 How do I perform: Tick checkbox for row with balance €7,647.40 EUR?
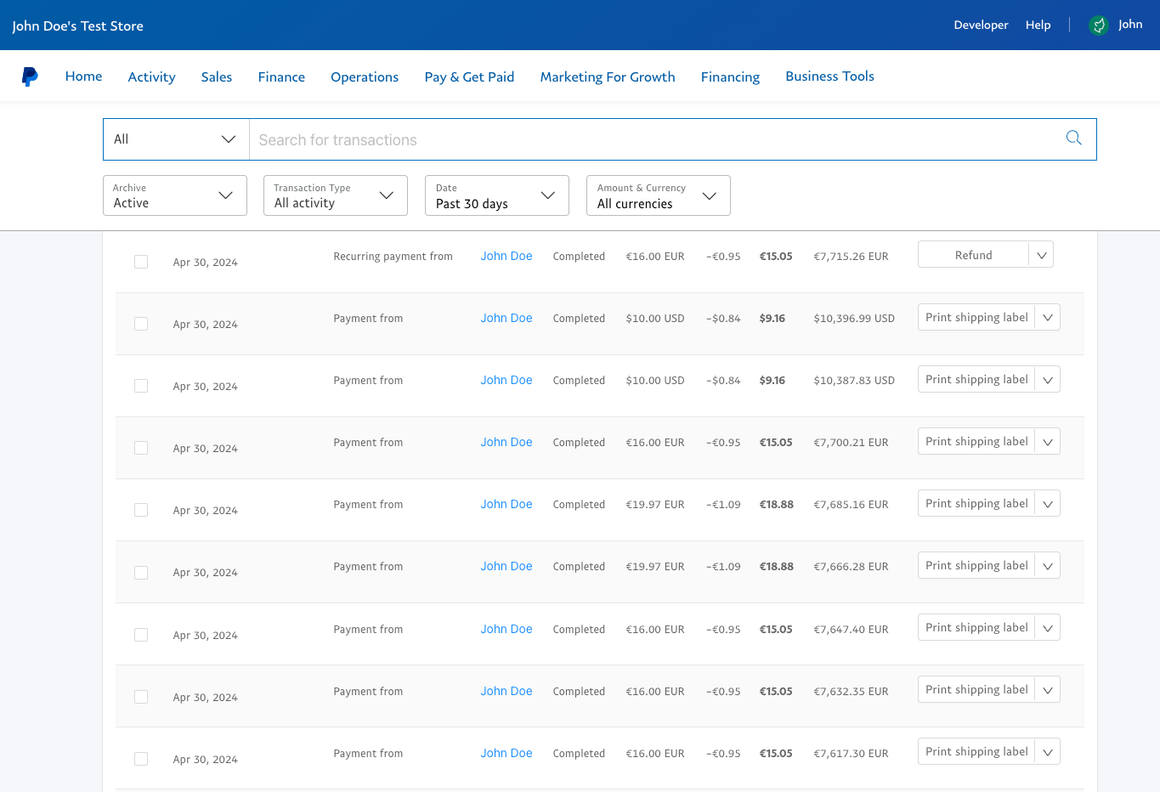[x=141, y=635]
